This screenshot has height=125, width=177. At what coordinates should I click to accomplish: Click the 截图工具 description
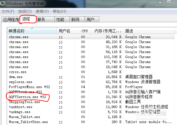[133, 102]
